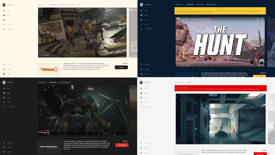
Task: Click the yellow pre-purchase notice banner
Action: click(220, 11)
